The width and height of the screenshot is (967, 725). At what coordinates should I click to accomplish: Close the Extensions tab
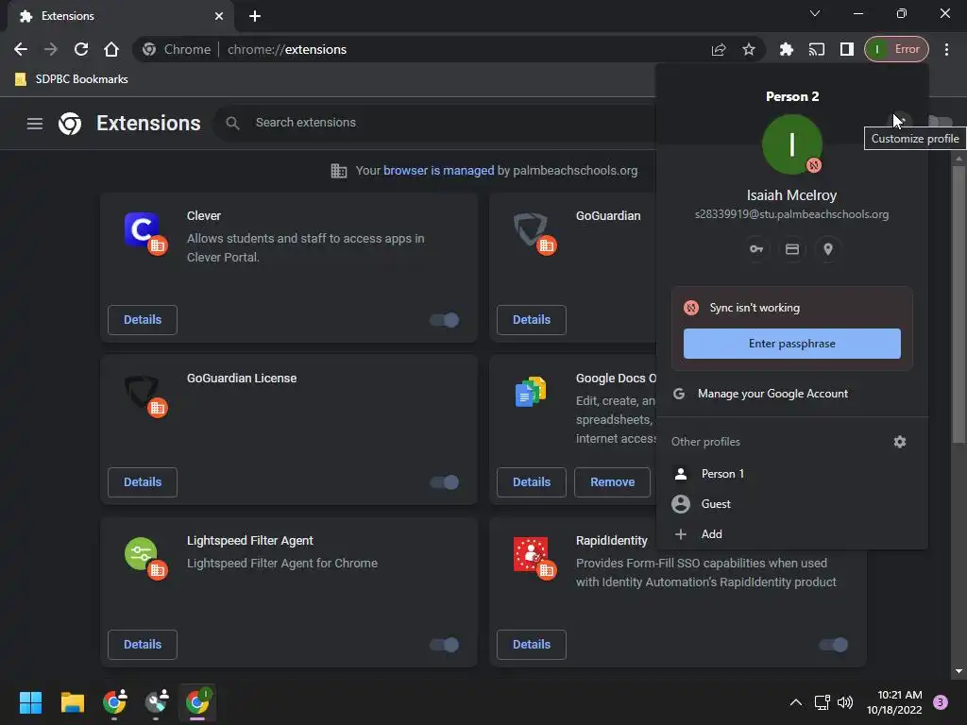219,16
